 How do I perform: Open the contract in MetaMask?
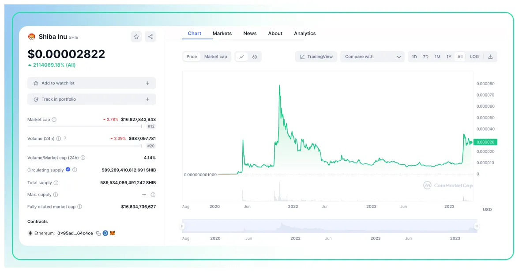(x=113, y=233)
